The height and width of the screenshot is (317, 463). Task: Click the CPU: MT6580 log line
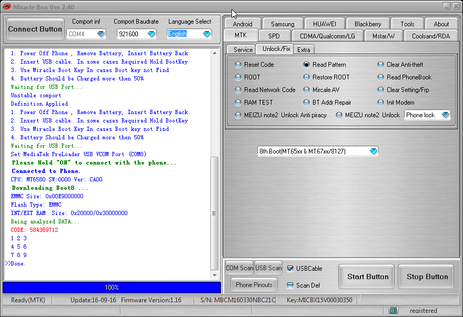[x=56, y=179]
